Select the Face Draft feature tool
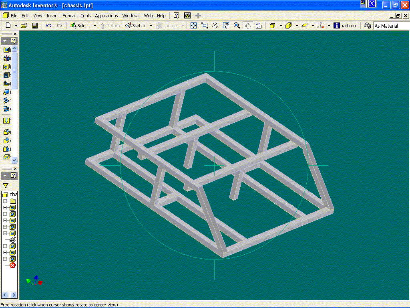 [x=6, y=149]
